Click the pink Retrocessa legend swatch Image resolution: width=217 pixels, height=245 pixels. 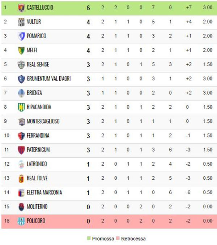pos(118,238)
